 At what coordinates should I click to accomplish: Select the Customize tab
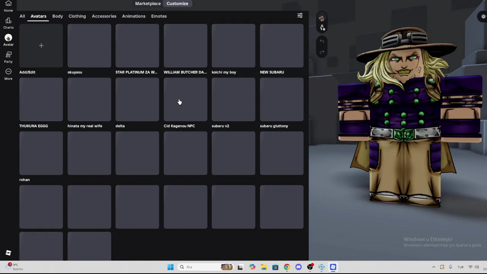[x=177, y=3]
